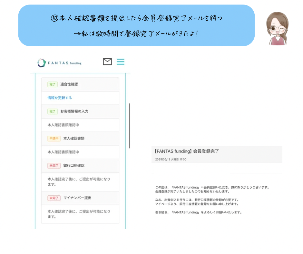303x254 pixels.
Task: Click the note text under 銀行口座確認
Action: tap(79, 182)
